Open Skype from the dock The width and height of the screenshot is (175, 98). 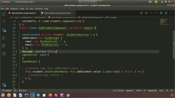[x=38, y=95]
